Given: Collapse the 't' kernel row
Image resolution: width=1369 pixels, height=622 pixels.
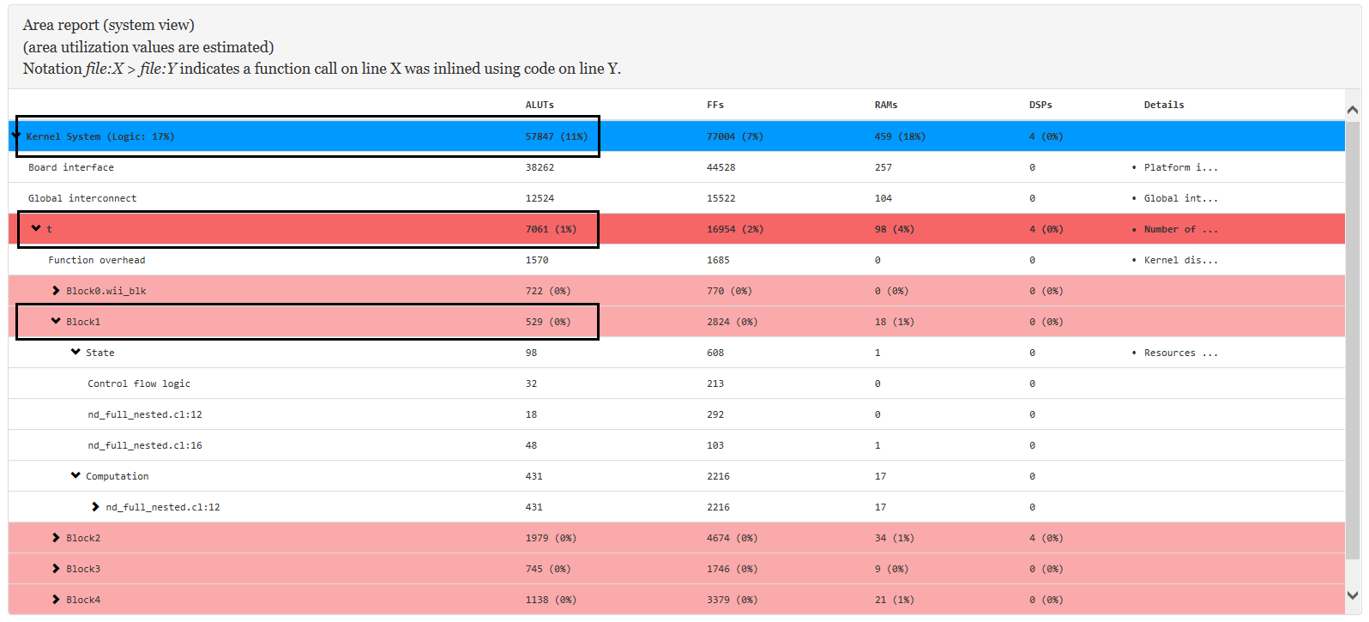Looking at the screenshot, I should click(36, 228).
